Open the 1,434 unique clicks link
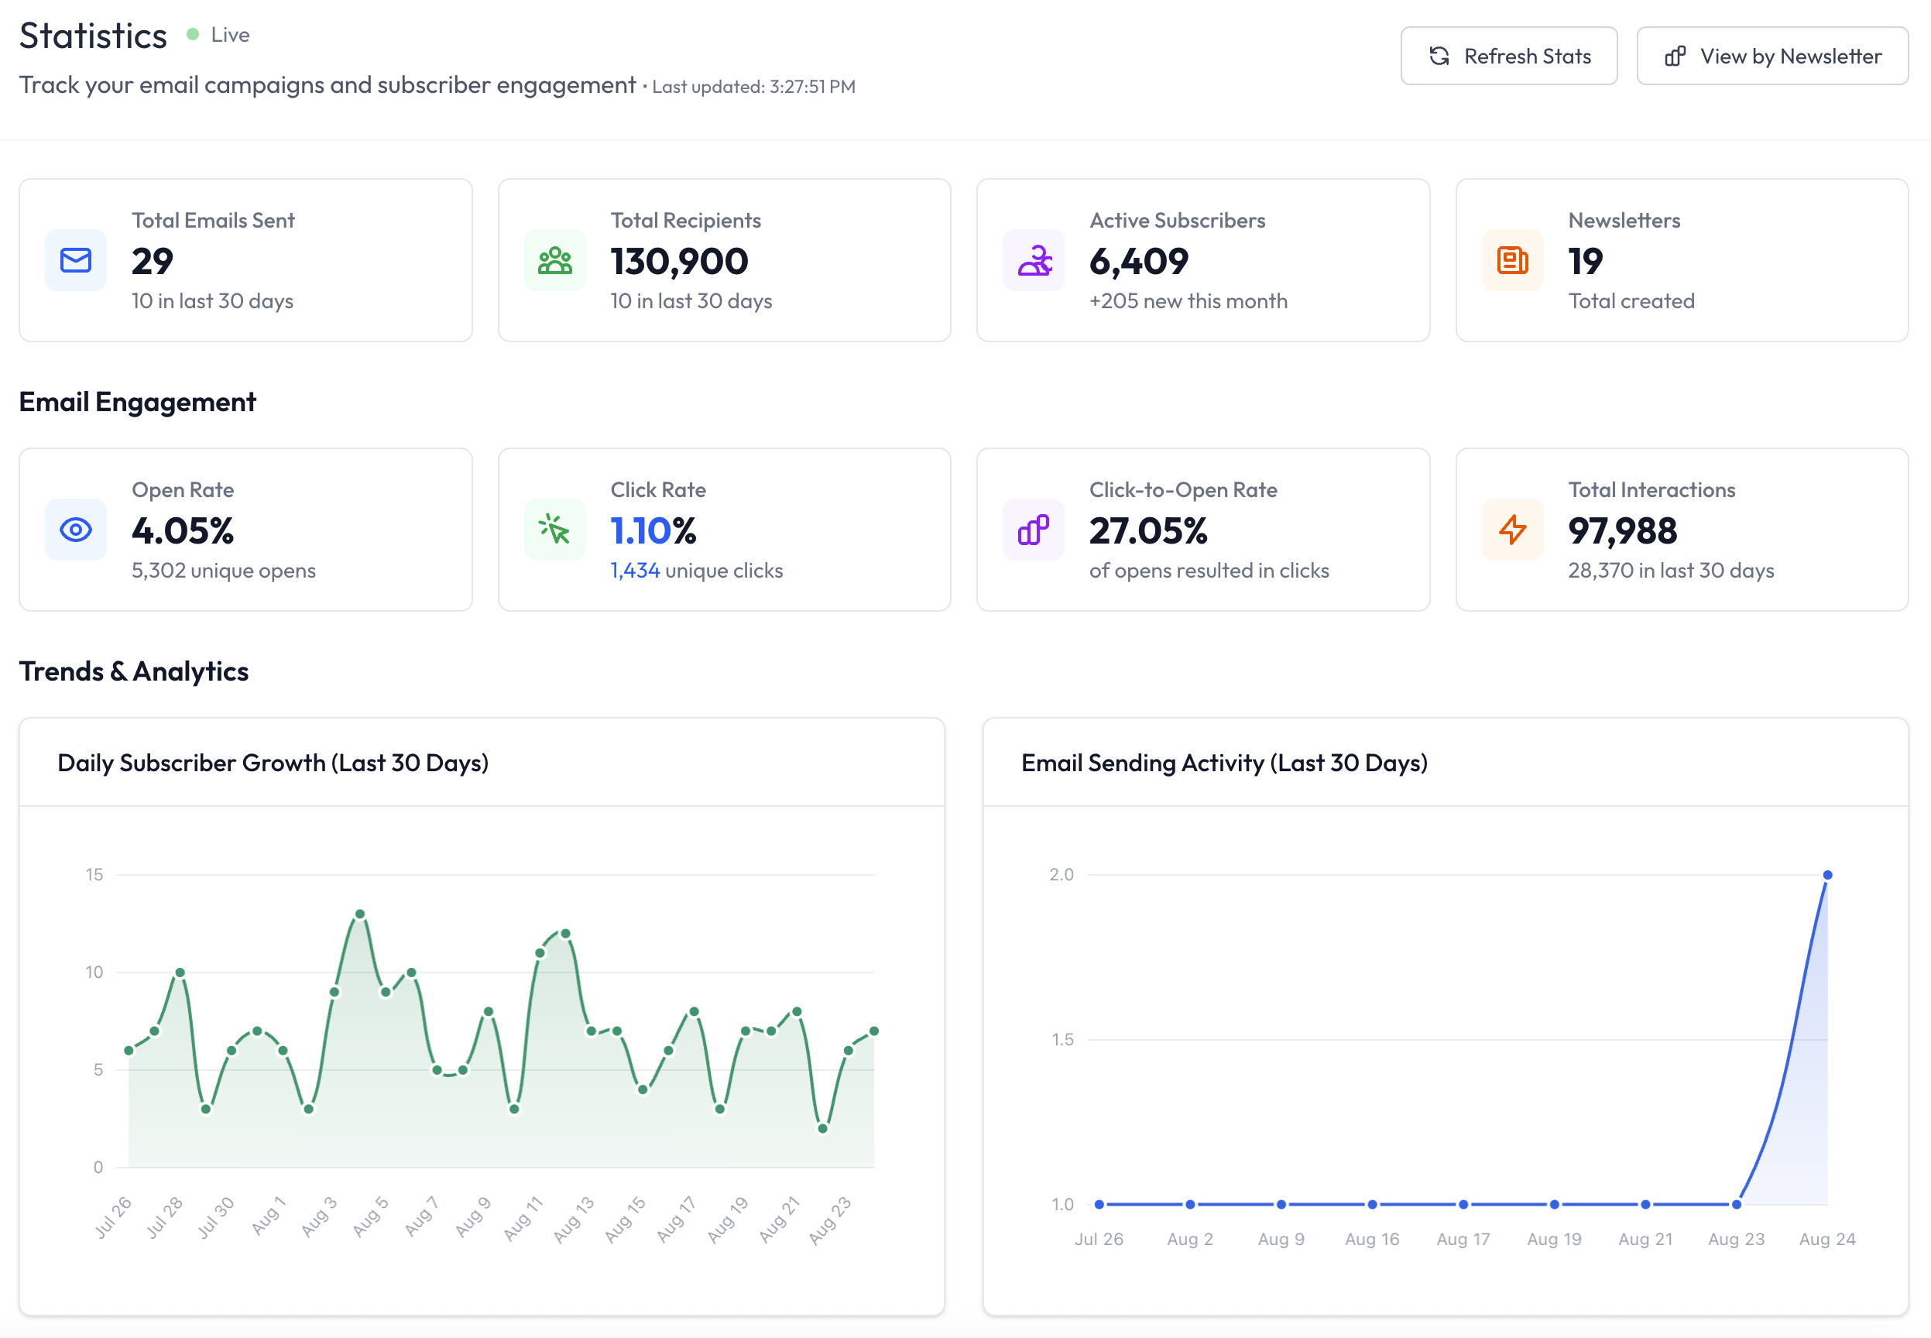1931x1338 pixels. pyautogui.click(x=634, y=570)
